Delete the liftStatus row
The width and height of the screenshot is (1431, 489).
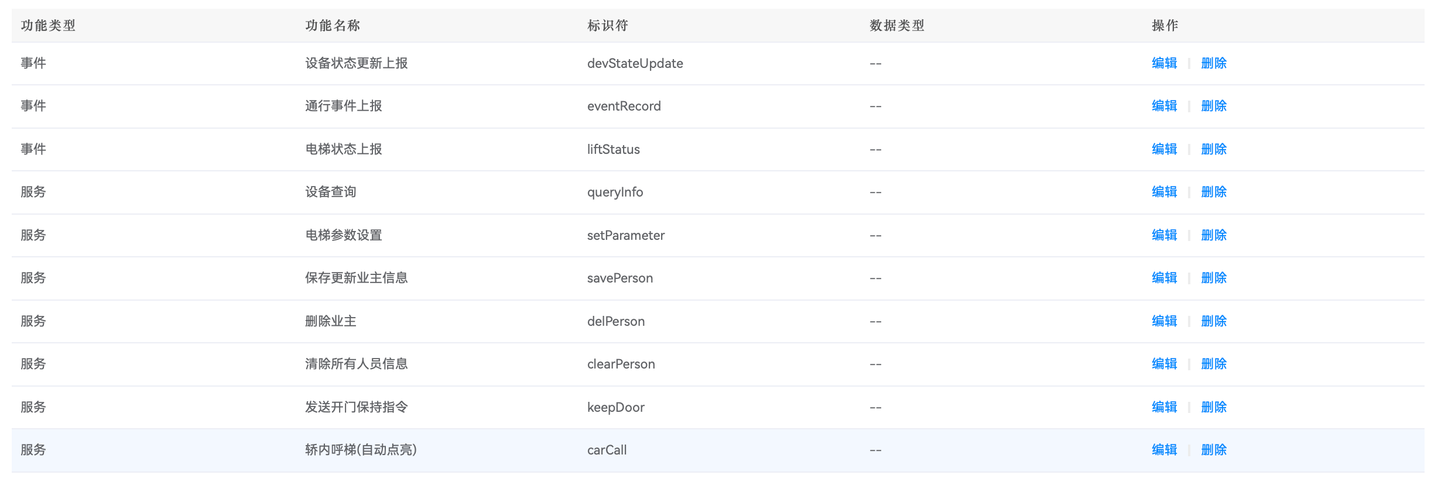[x=1213, y=149]
